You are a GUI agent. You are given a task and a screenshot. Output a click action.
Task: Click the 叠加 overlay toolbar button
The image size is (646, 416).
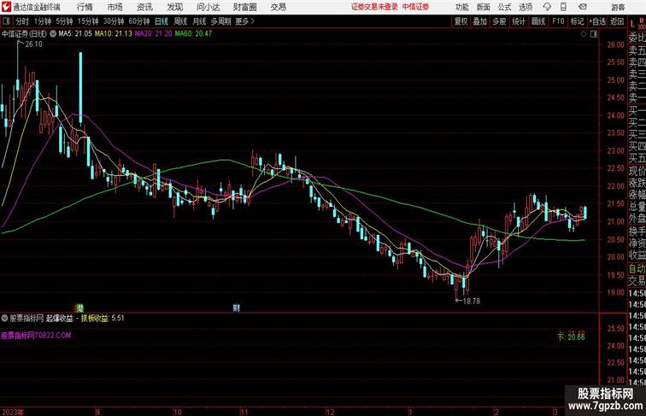click(x=480, y=21)
